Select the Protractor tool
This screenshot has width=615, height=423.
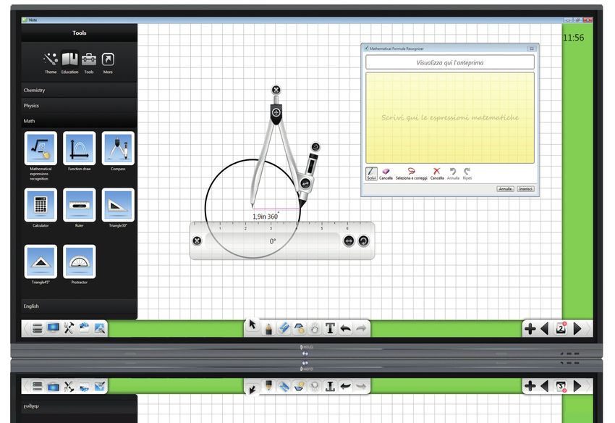click(x=80, y=261)
